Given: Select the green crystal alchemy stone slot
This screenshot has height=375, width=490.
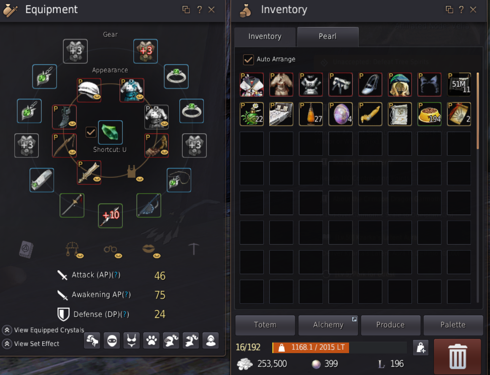Looking at the screenshot, I should pos(110,132).
